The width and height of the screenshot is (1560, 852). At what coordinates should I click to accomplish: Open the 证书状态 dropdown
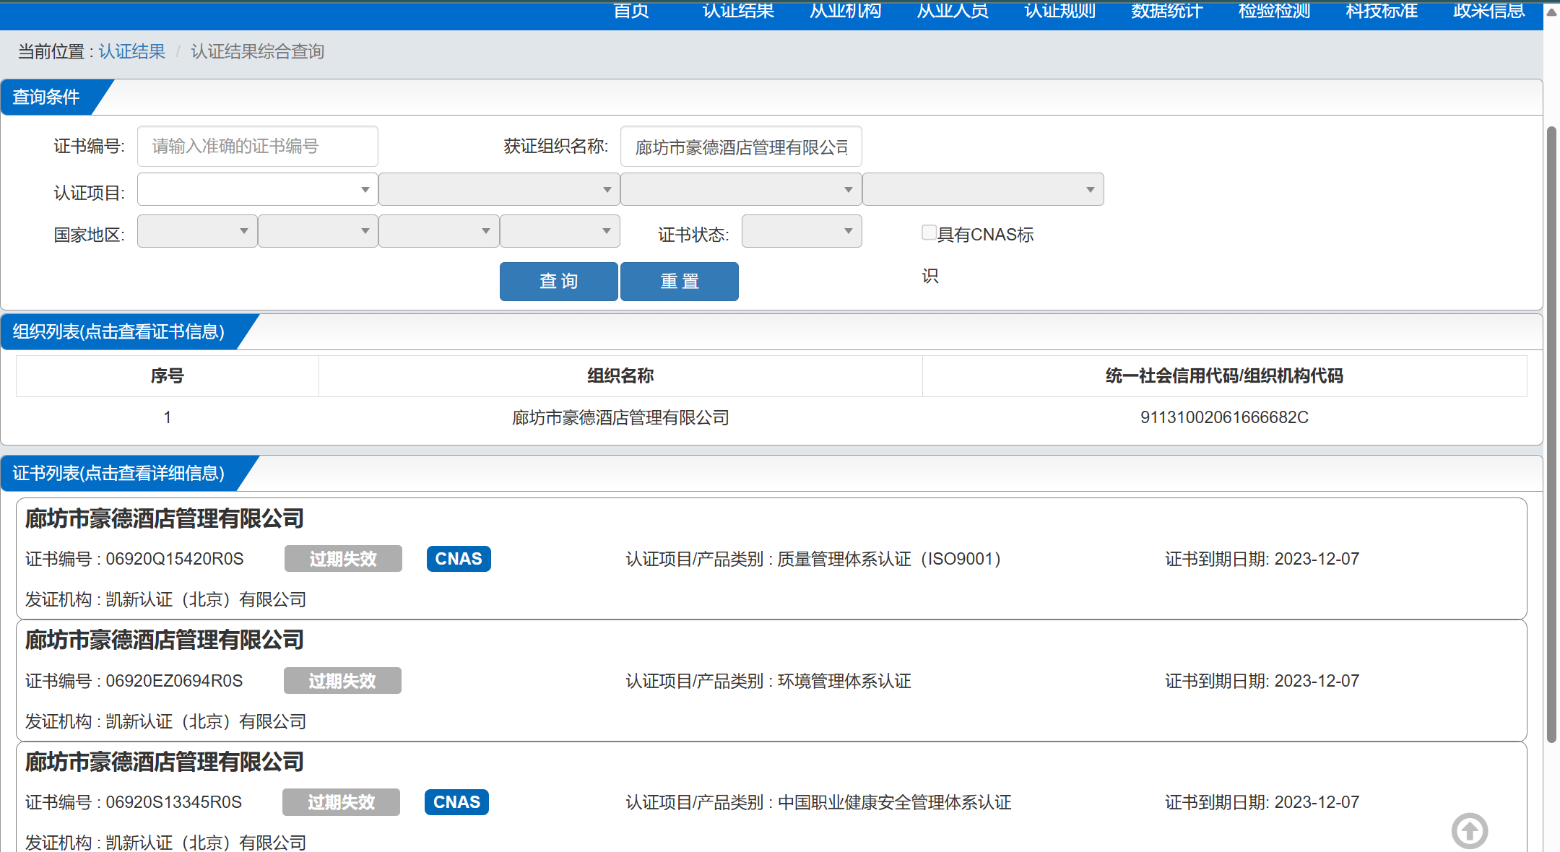[801, 232]
